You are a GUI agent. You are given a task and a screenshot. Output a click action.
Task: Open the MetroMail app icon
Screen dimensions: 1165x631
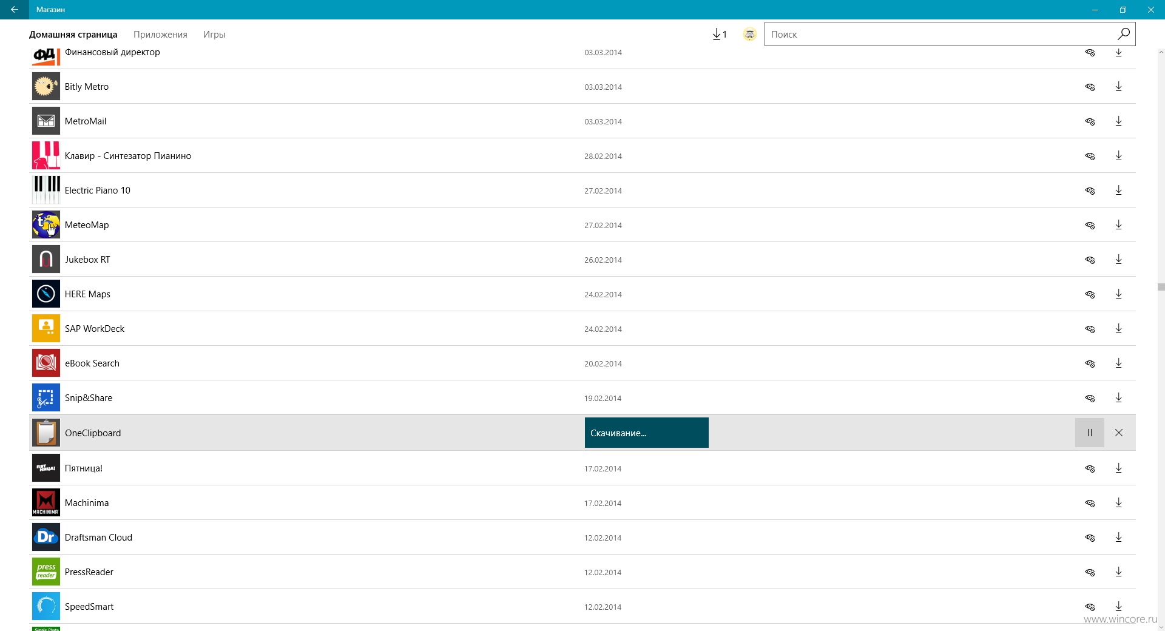(46, 121)
